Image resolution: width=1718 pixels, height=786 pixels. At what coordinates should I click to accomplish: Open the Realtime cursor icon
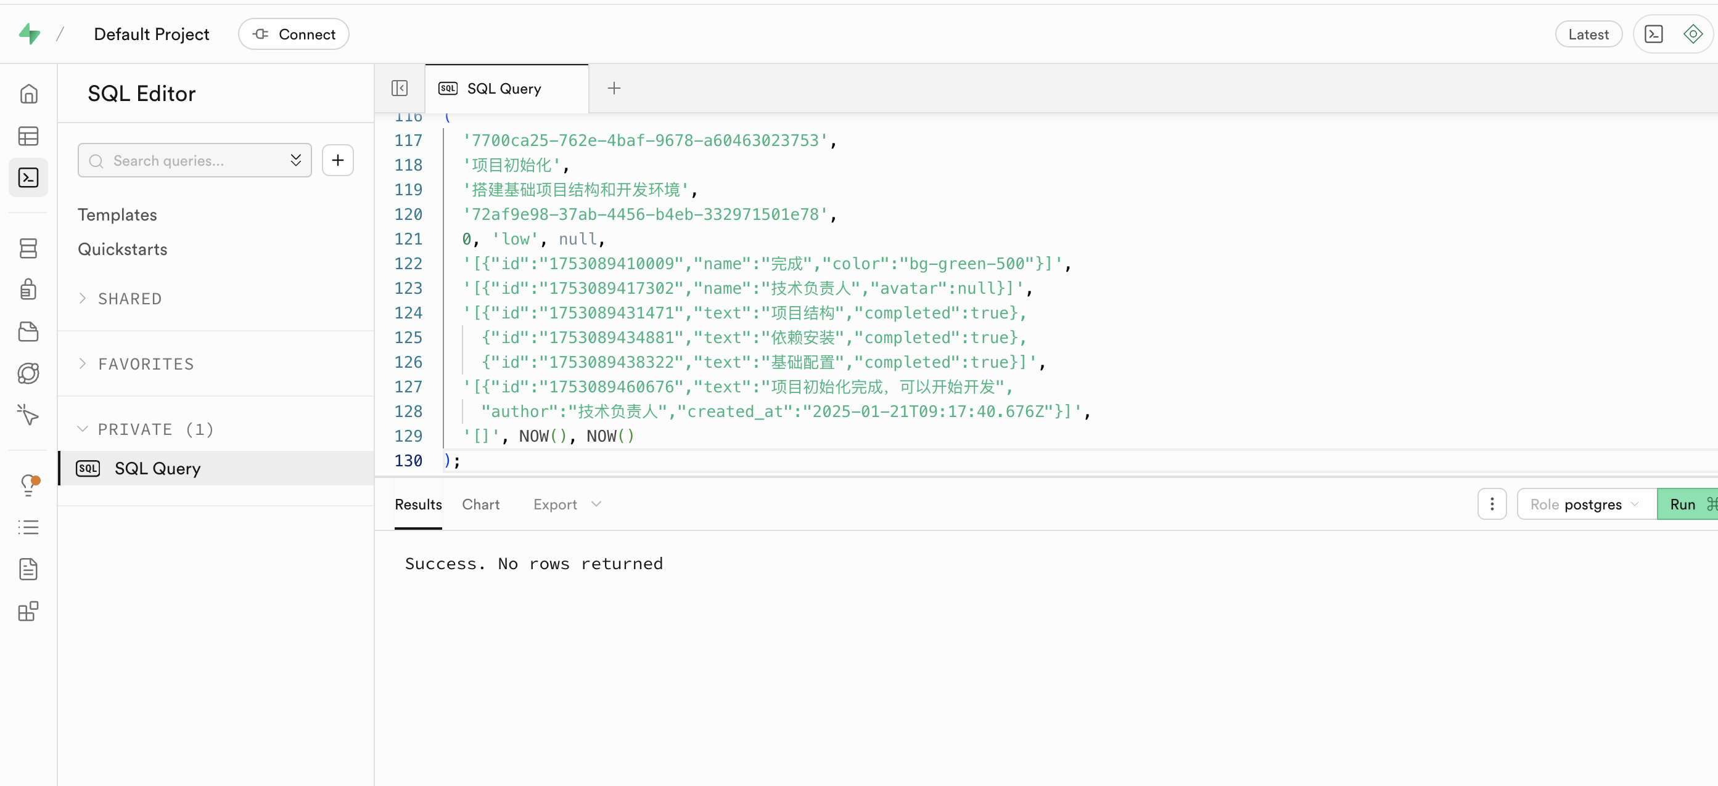[x=28, y=415]
